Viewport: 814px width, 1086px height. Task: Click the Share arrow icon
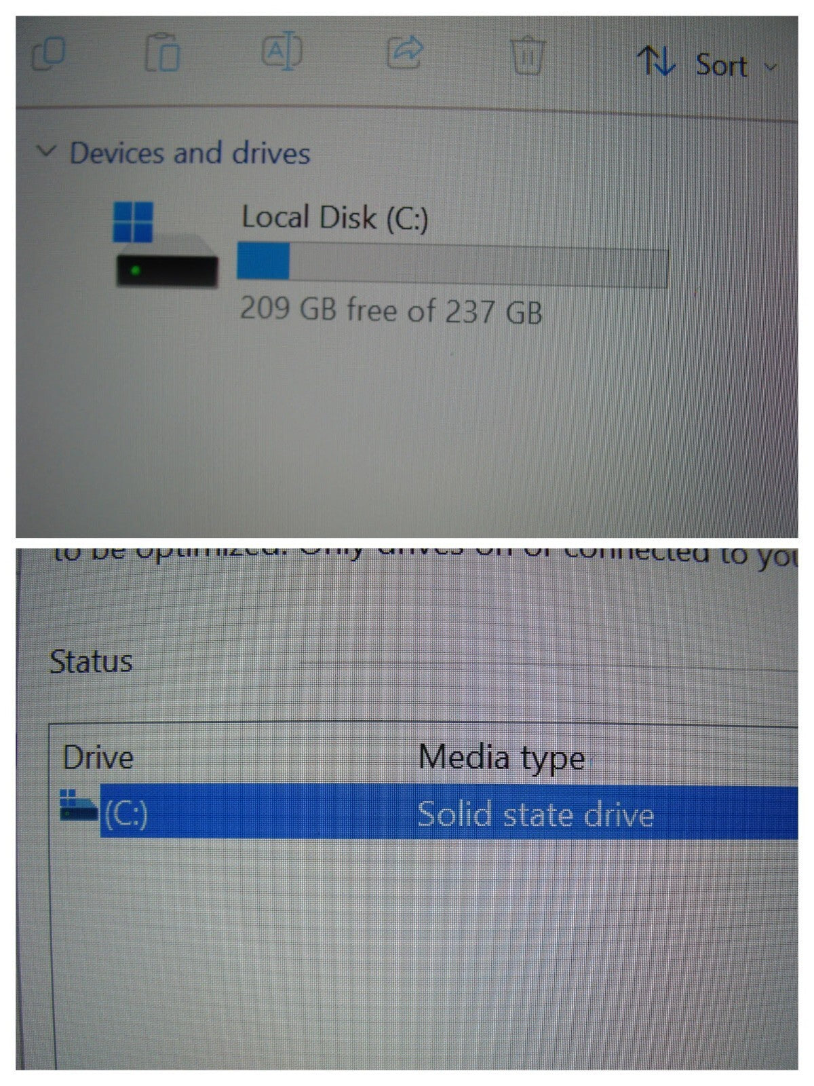coord(405,52)
